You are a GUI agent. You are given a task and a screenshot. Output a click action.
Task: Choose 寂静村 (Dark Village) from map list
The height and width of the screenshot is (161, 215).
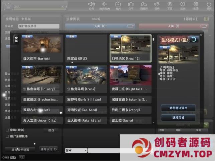click(x=86, y=100)
